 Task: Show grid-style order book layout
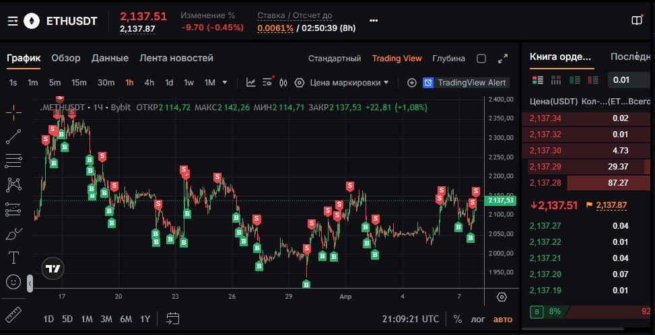coord(556,79)
